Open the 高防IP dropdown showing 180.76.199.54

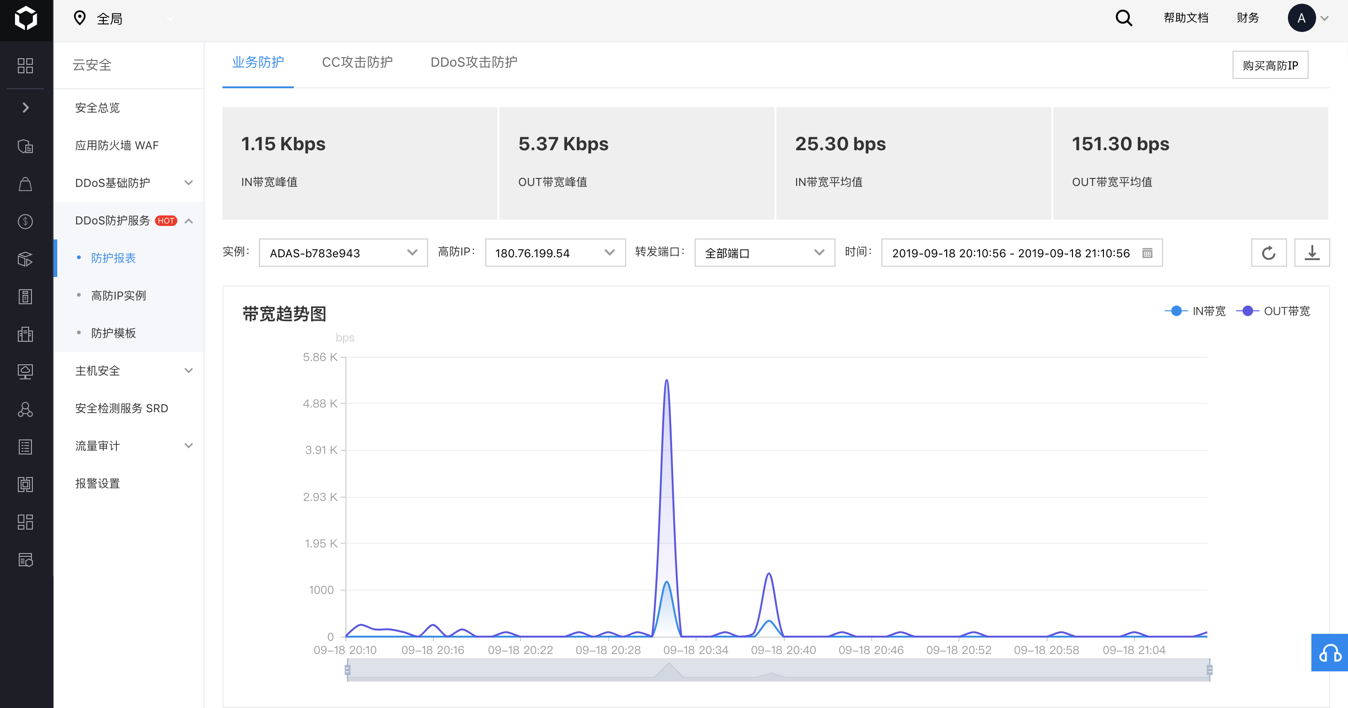click(x=555, y=253)
